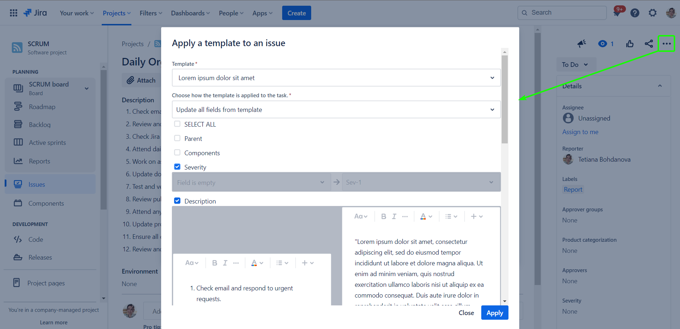Click the Assign to me link
The image size is (680, 329).
click(x=580, y=132)
